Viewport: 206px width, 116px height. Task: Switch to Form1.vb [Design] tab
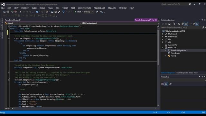tap(13, 20)
